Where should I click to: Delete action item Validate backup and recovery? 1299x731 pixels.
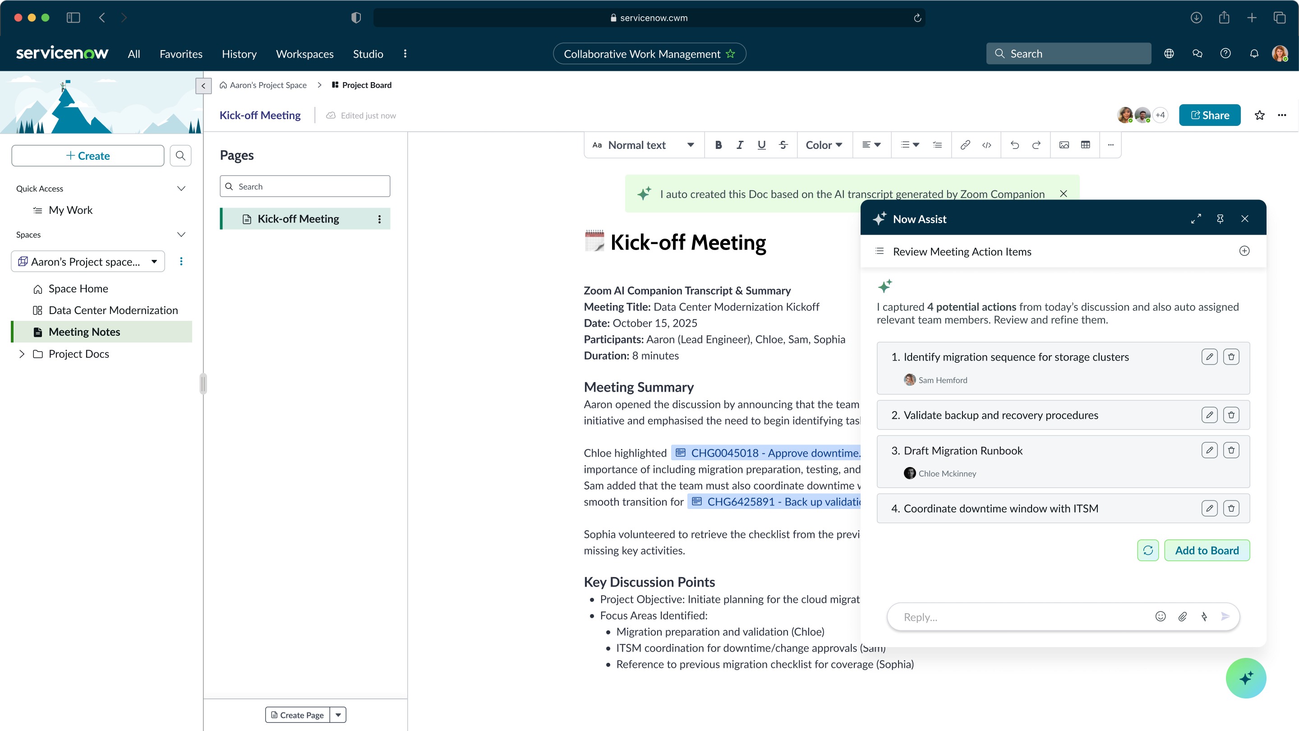click(x=1231, y=415)
